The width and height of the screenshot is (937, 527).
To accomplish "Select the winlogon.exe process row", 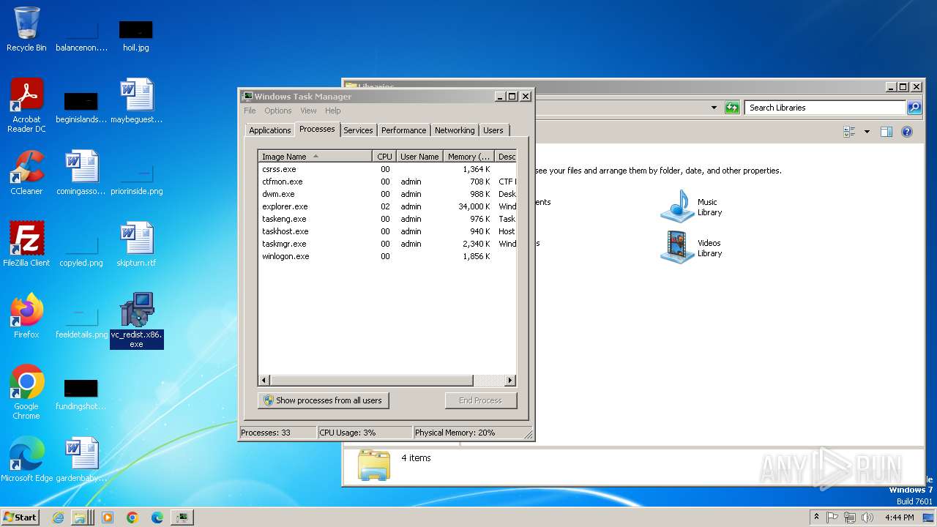I will point(387,256).
